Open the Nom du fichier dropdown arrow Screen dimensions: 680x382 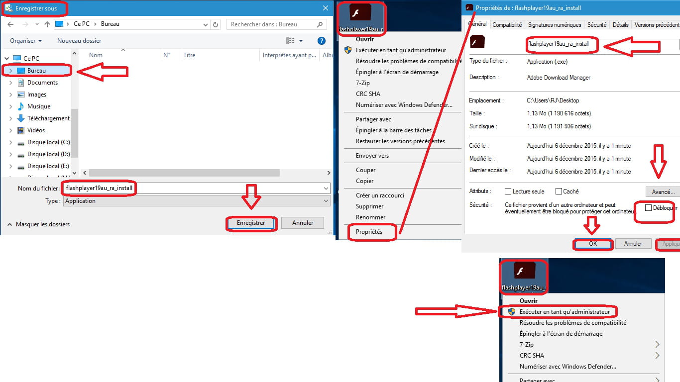(326, 189)
